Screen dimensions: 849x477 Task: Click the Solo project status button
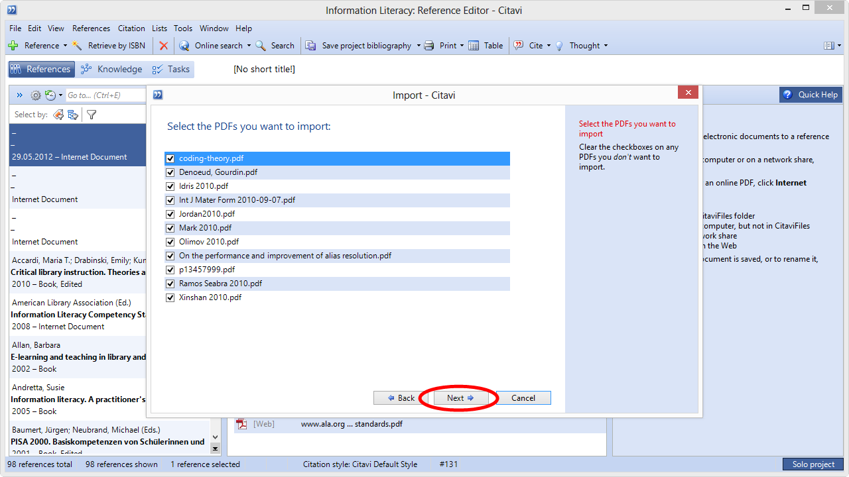(x=813, y=464)
